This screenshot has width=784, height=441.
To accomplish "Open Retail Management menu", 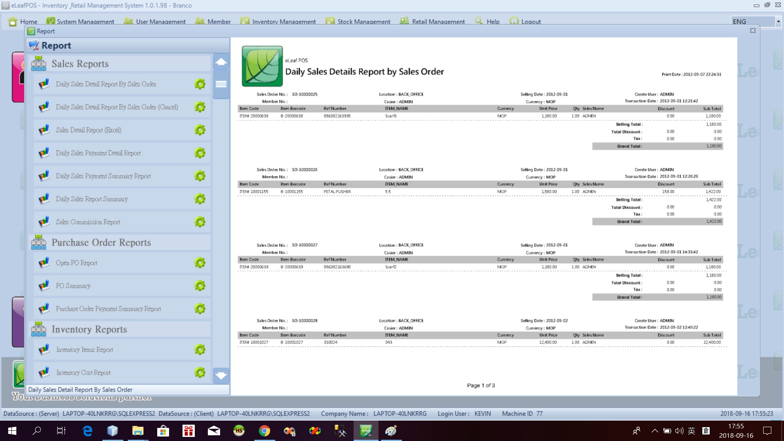I will pyautogui.click(x=438, y=22).
